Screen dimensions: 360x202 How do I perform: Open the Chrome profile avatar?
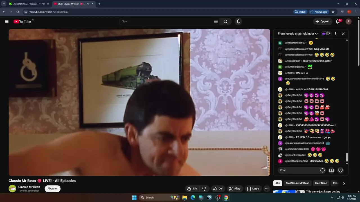tap(349, 12)
